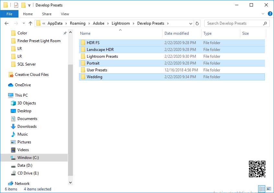Open Videos in navigation pane

coord(23,150)
